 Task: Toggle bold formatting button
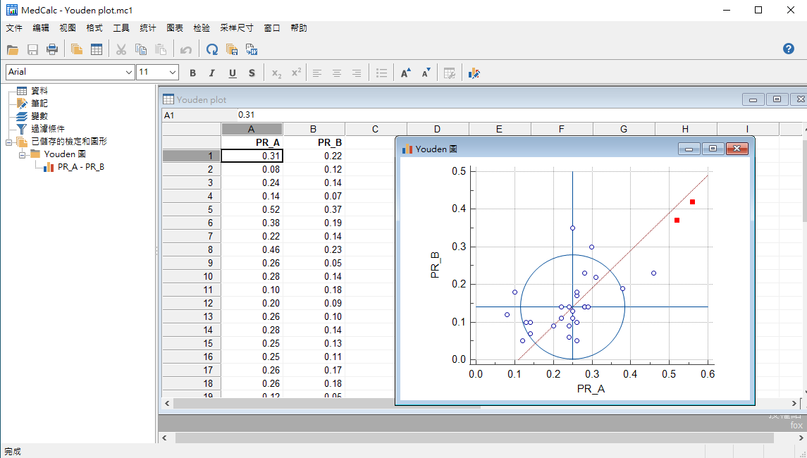point(192,73)
